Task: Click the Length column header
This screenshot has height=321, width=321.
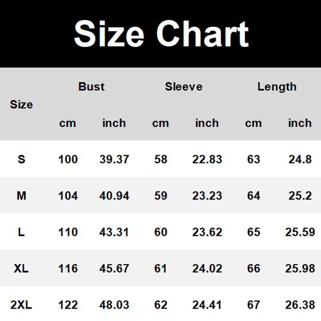Action: tap(277, 87)
